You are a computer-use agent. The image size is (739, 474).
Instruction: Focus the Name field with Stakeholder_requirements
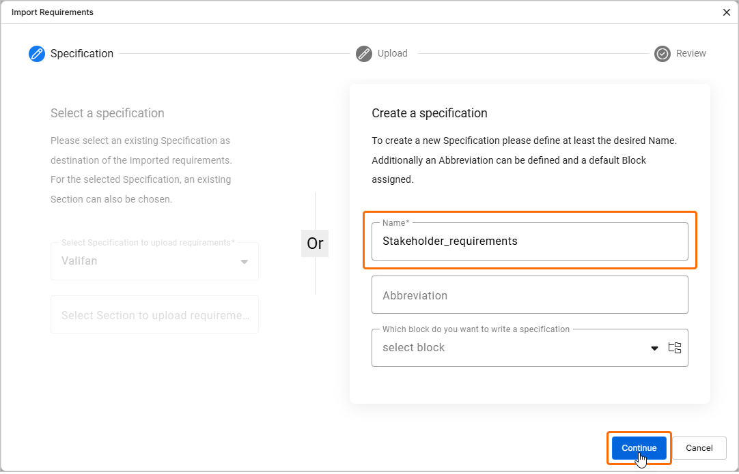click(x=529, y=241)
